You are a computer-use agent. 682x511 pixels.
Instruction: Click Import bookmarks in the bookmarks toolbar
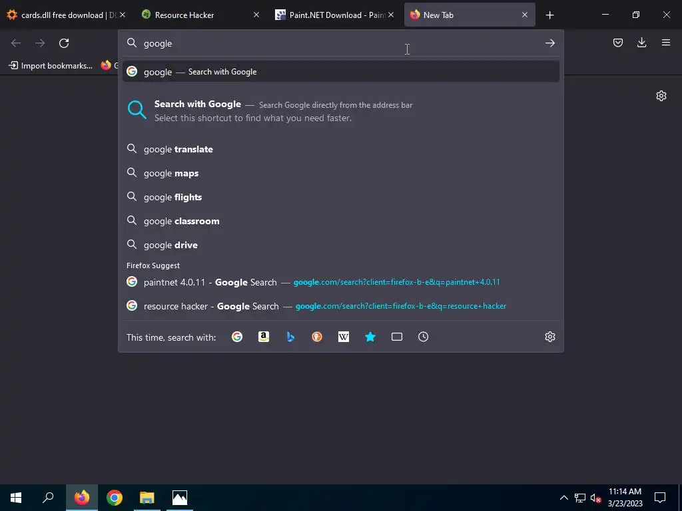(x=51, y=66)
